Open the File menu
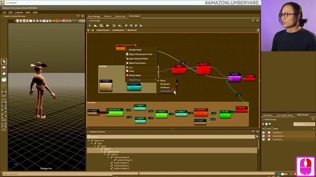This screenshot has width=316, height=177. (4, 12)
